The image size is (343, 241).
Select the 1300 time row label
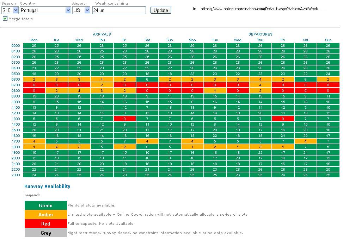pos(16,119)
